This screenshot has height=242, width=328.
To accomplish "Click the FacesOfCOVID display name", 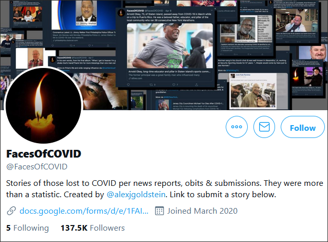I will [x=44, y=154].
